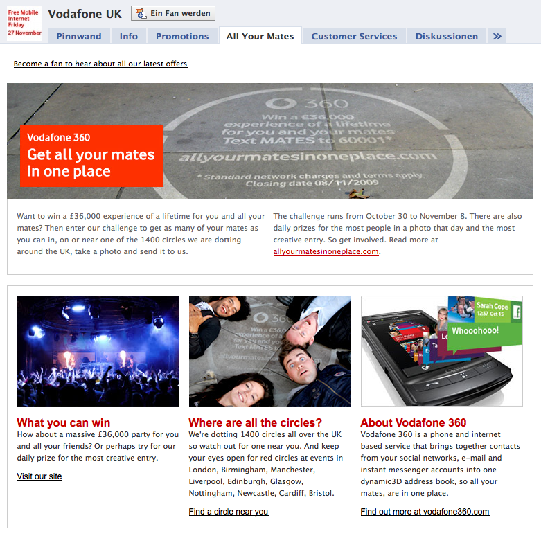Click the fan icon in Ein Fan werden button
The image size is (541, 536).
tap(141, 13)
